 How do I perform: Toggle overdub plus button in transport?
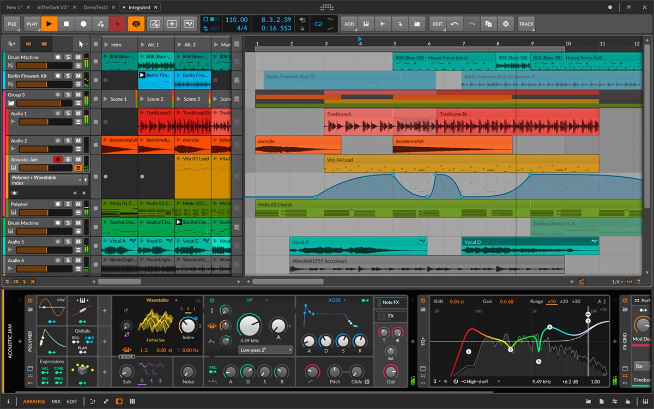(x=117, y=24)
